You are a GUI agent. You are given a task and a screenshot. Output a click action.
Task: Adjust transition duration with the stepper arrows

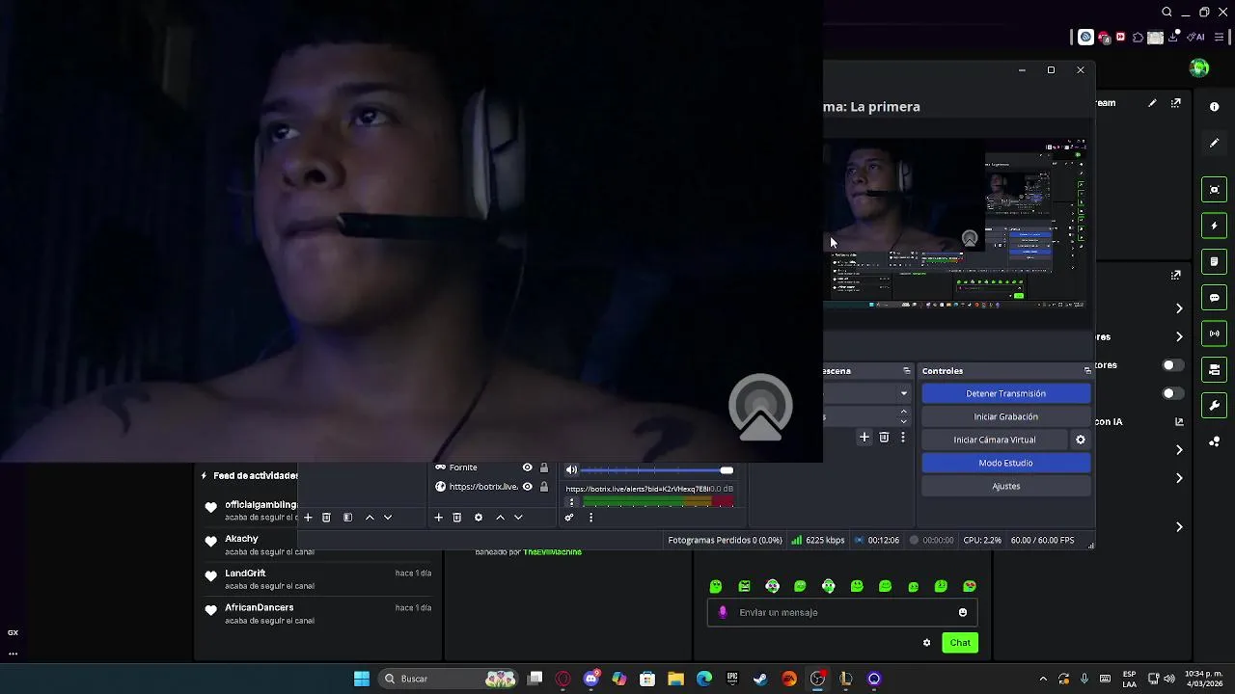coord(904,416)
